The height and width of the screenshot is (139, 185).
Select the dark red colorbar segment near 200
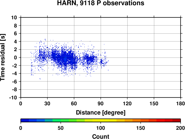coord(176,120)
